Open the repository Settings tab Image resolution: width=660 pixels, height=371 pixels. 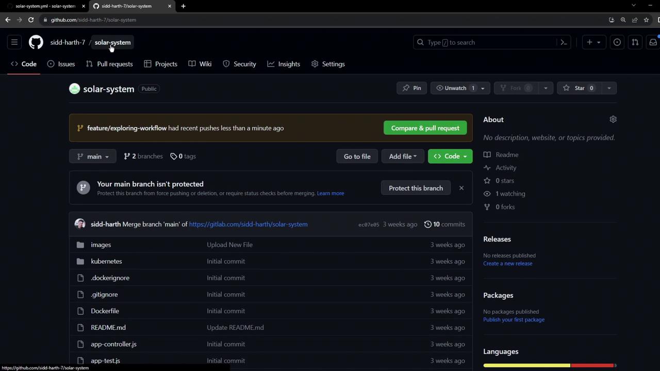click(x=328, y=64)
